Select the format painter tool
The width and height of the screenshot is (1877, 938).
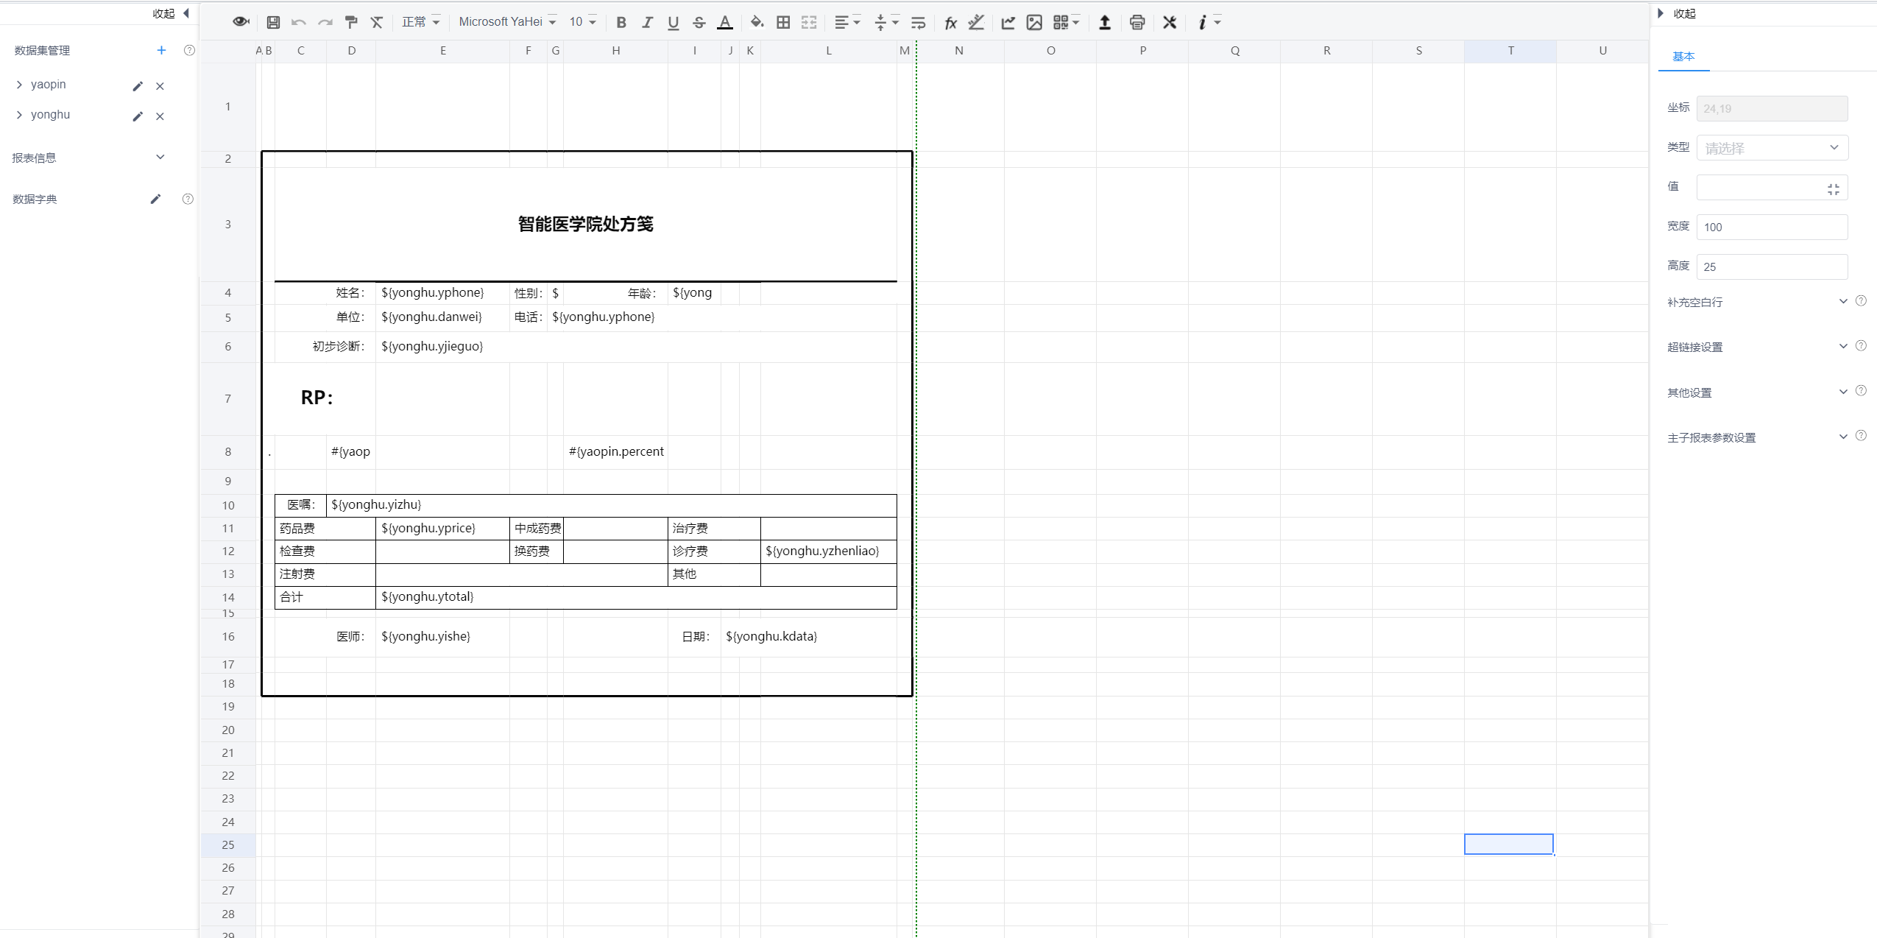pyautogui.click(x=351, y=22)
